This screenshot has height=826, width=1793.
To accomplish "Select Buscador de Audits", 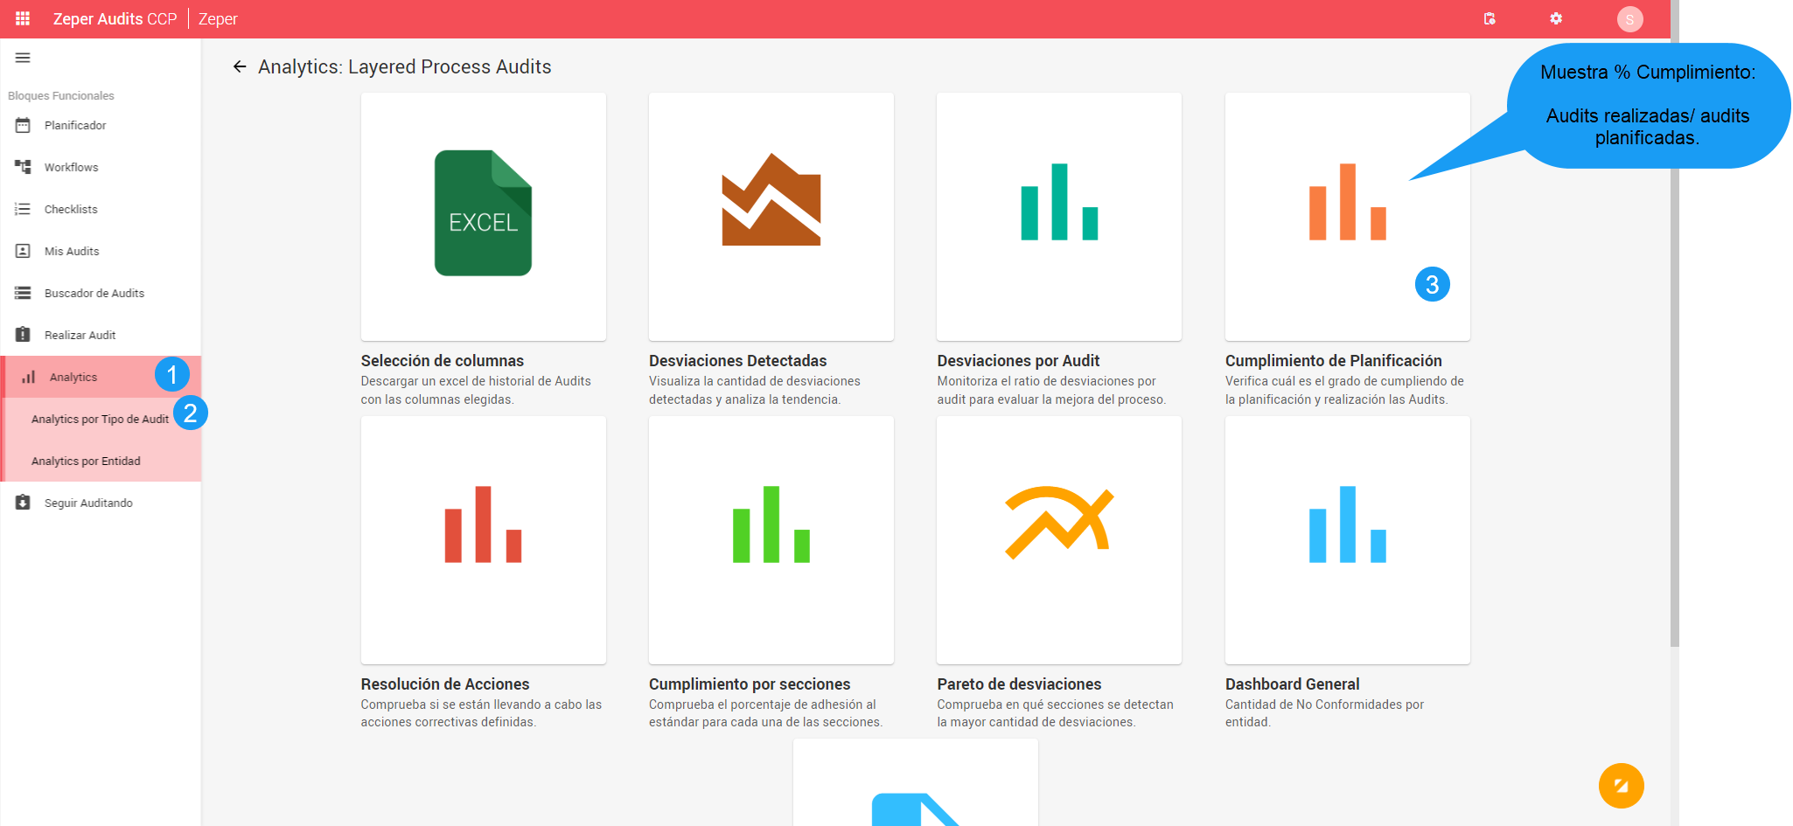I will (101, 293).
